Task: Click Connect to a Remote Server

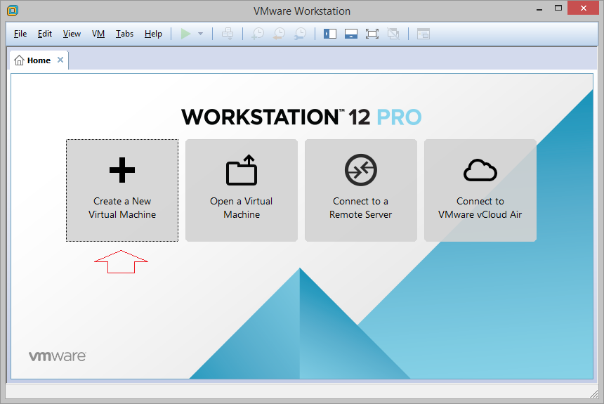Action: (361, 190)
